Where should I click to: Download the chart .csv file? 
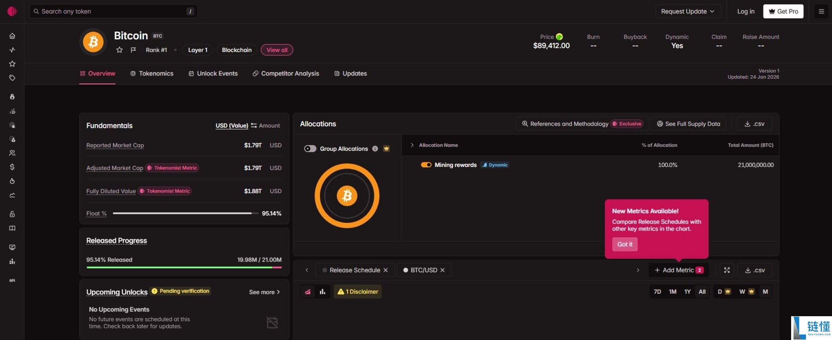[755, 270]
